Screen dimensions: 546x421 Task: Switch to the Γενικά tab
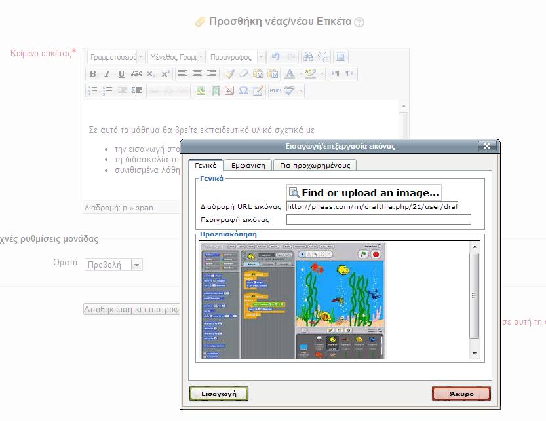[x=205, y=165]
